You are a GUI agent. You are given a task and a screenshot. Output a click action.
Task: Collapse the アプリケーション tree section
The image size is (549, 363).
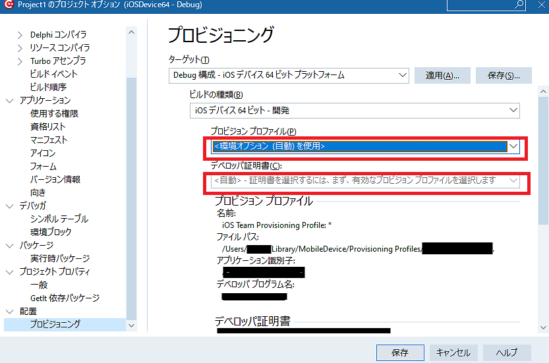(x=10, y=101)
